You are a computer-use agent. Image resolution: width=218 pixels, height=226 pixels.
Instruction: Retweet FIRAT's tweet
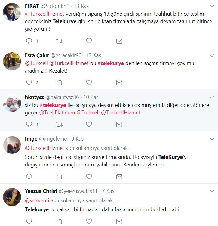tap(59, 41)
